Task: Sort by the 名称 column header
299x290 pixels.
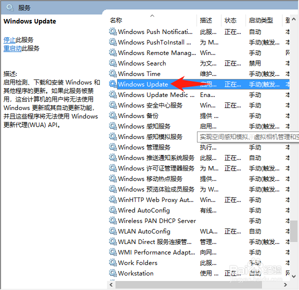Action: click(x=116, y=20)
